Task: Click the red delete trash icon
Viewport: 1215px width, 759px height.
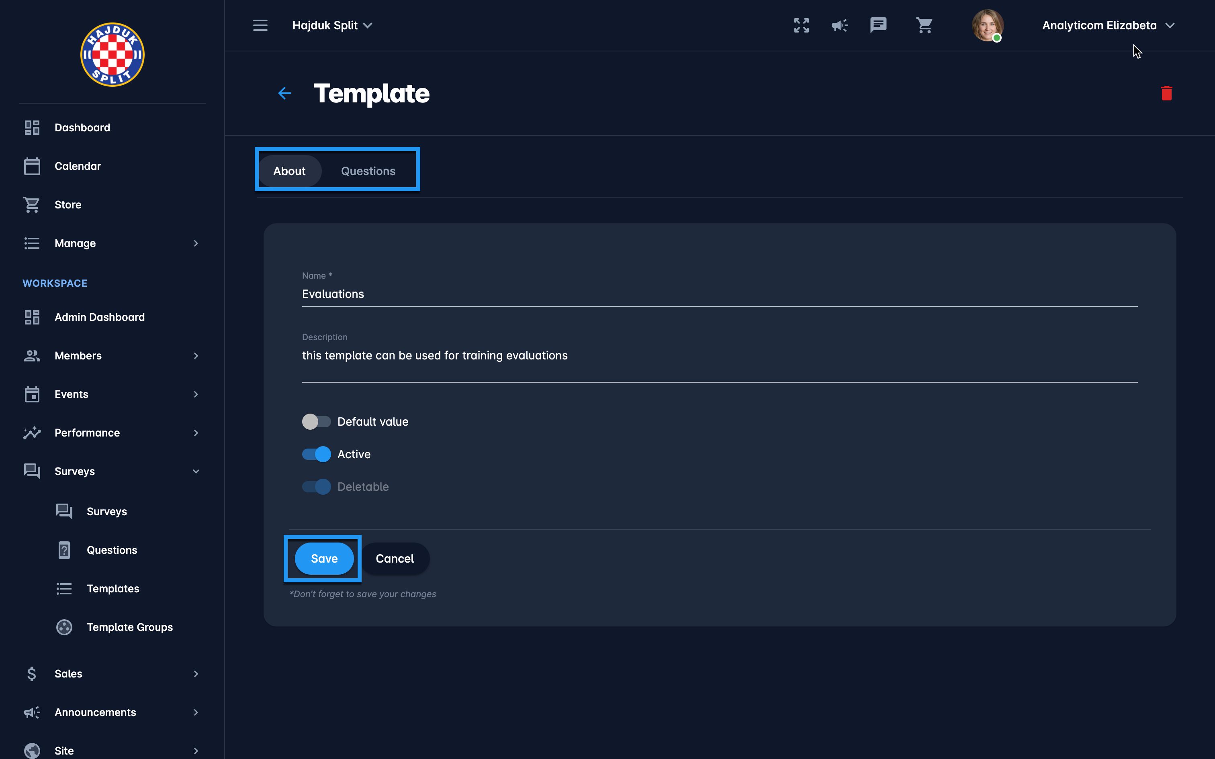Action: [x=1166, y=93]
